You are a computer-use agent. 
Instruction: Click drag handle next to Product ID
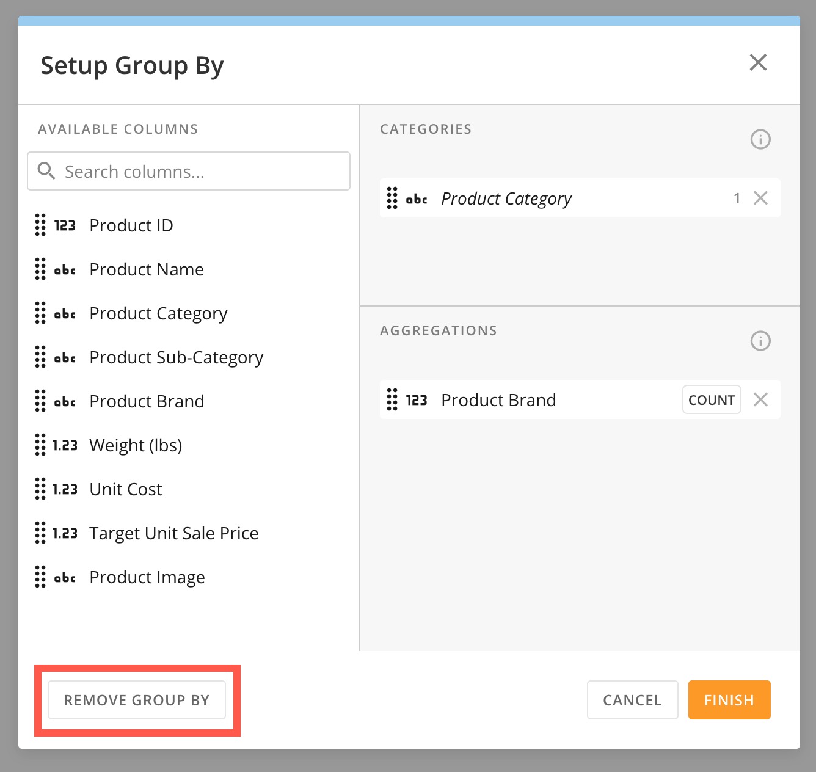tap(40, 225)
